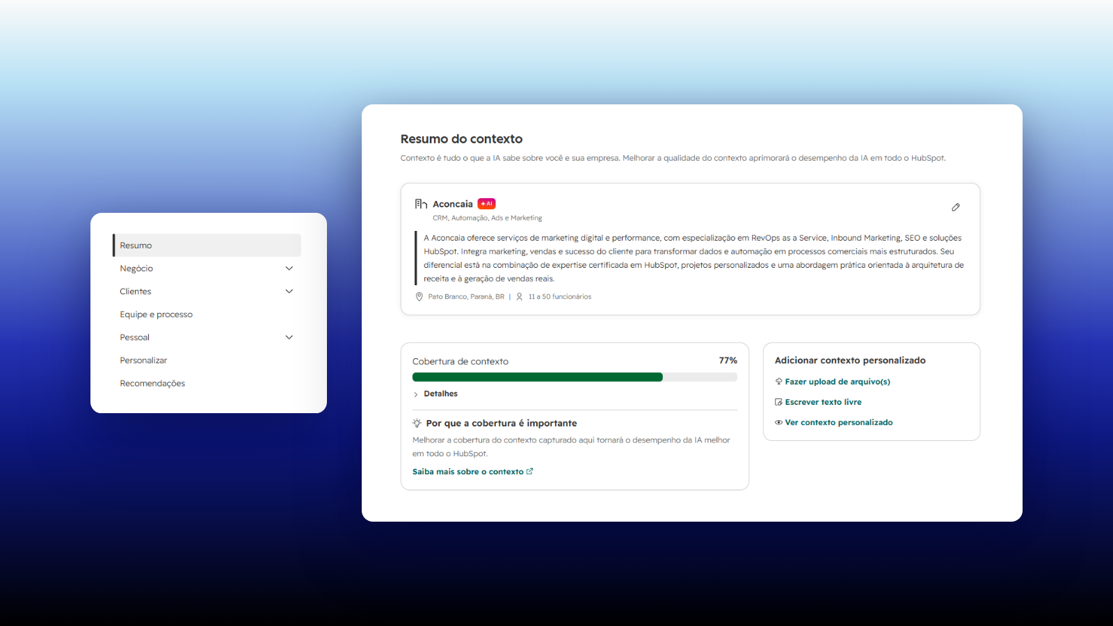This screenshot has width=1113, height=626.
Task: Click the edit-note icon beside Escrever texto livre
Action: click(x=778, y=402)
